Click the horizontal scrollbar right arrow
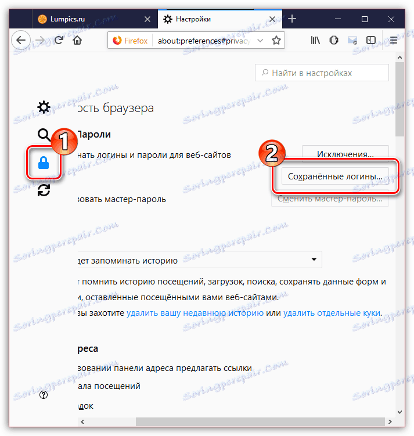 (390, 421)
